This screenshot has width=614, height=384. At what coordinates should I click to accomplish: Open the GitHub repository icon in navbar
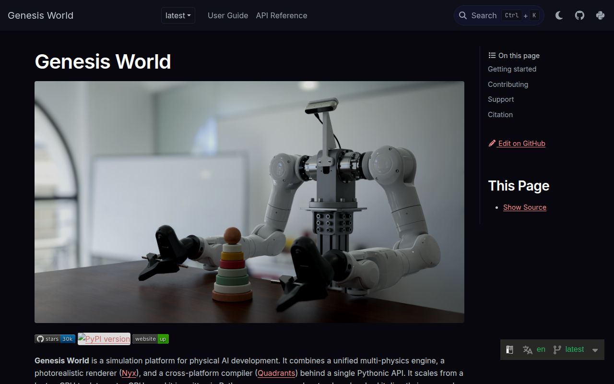pos(579,15)
